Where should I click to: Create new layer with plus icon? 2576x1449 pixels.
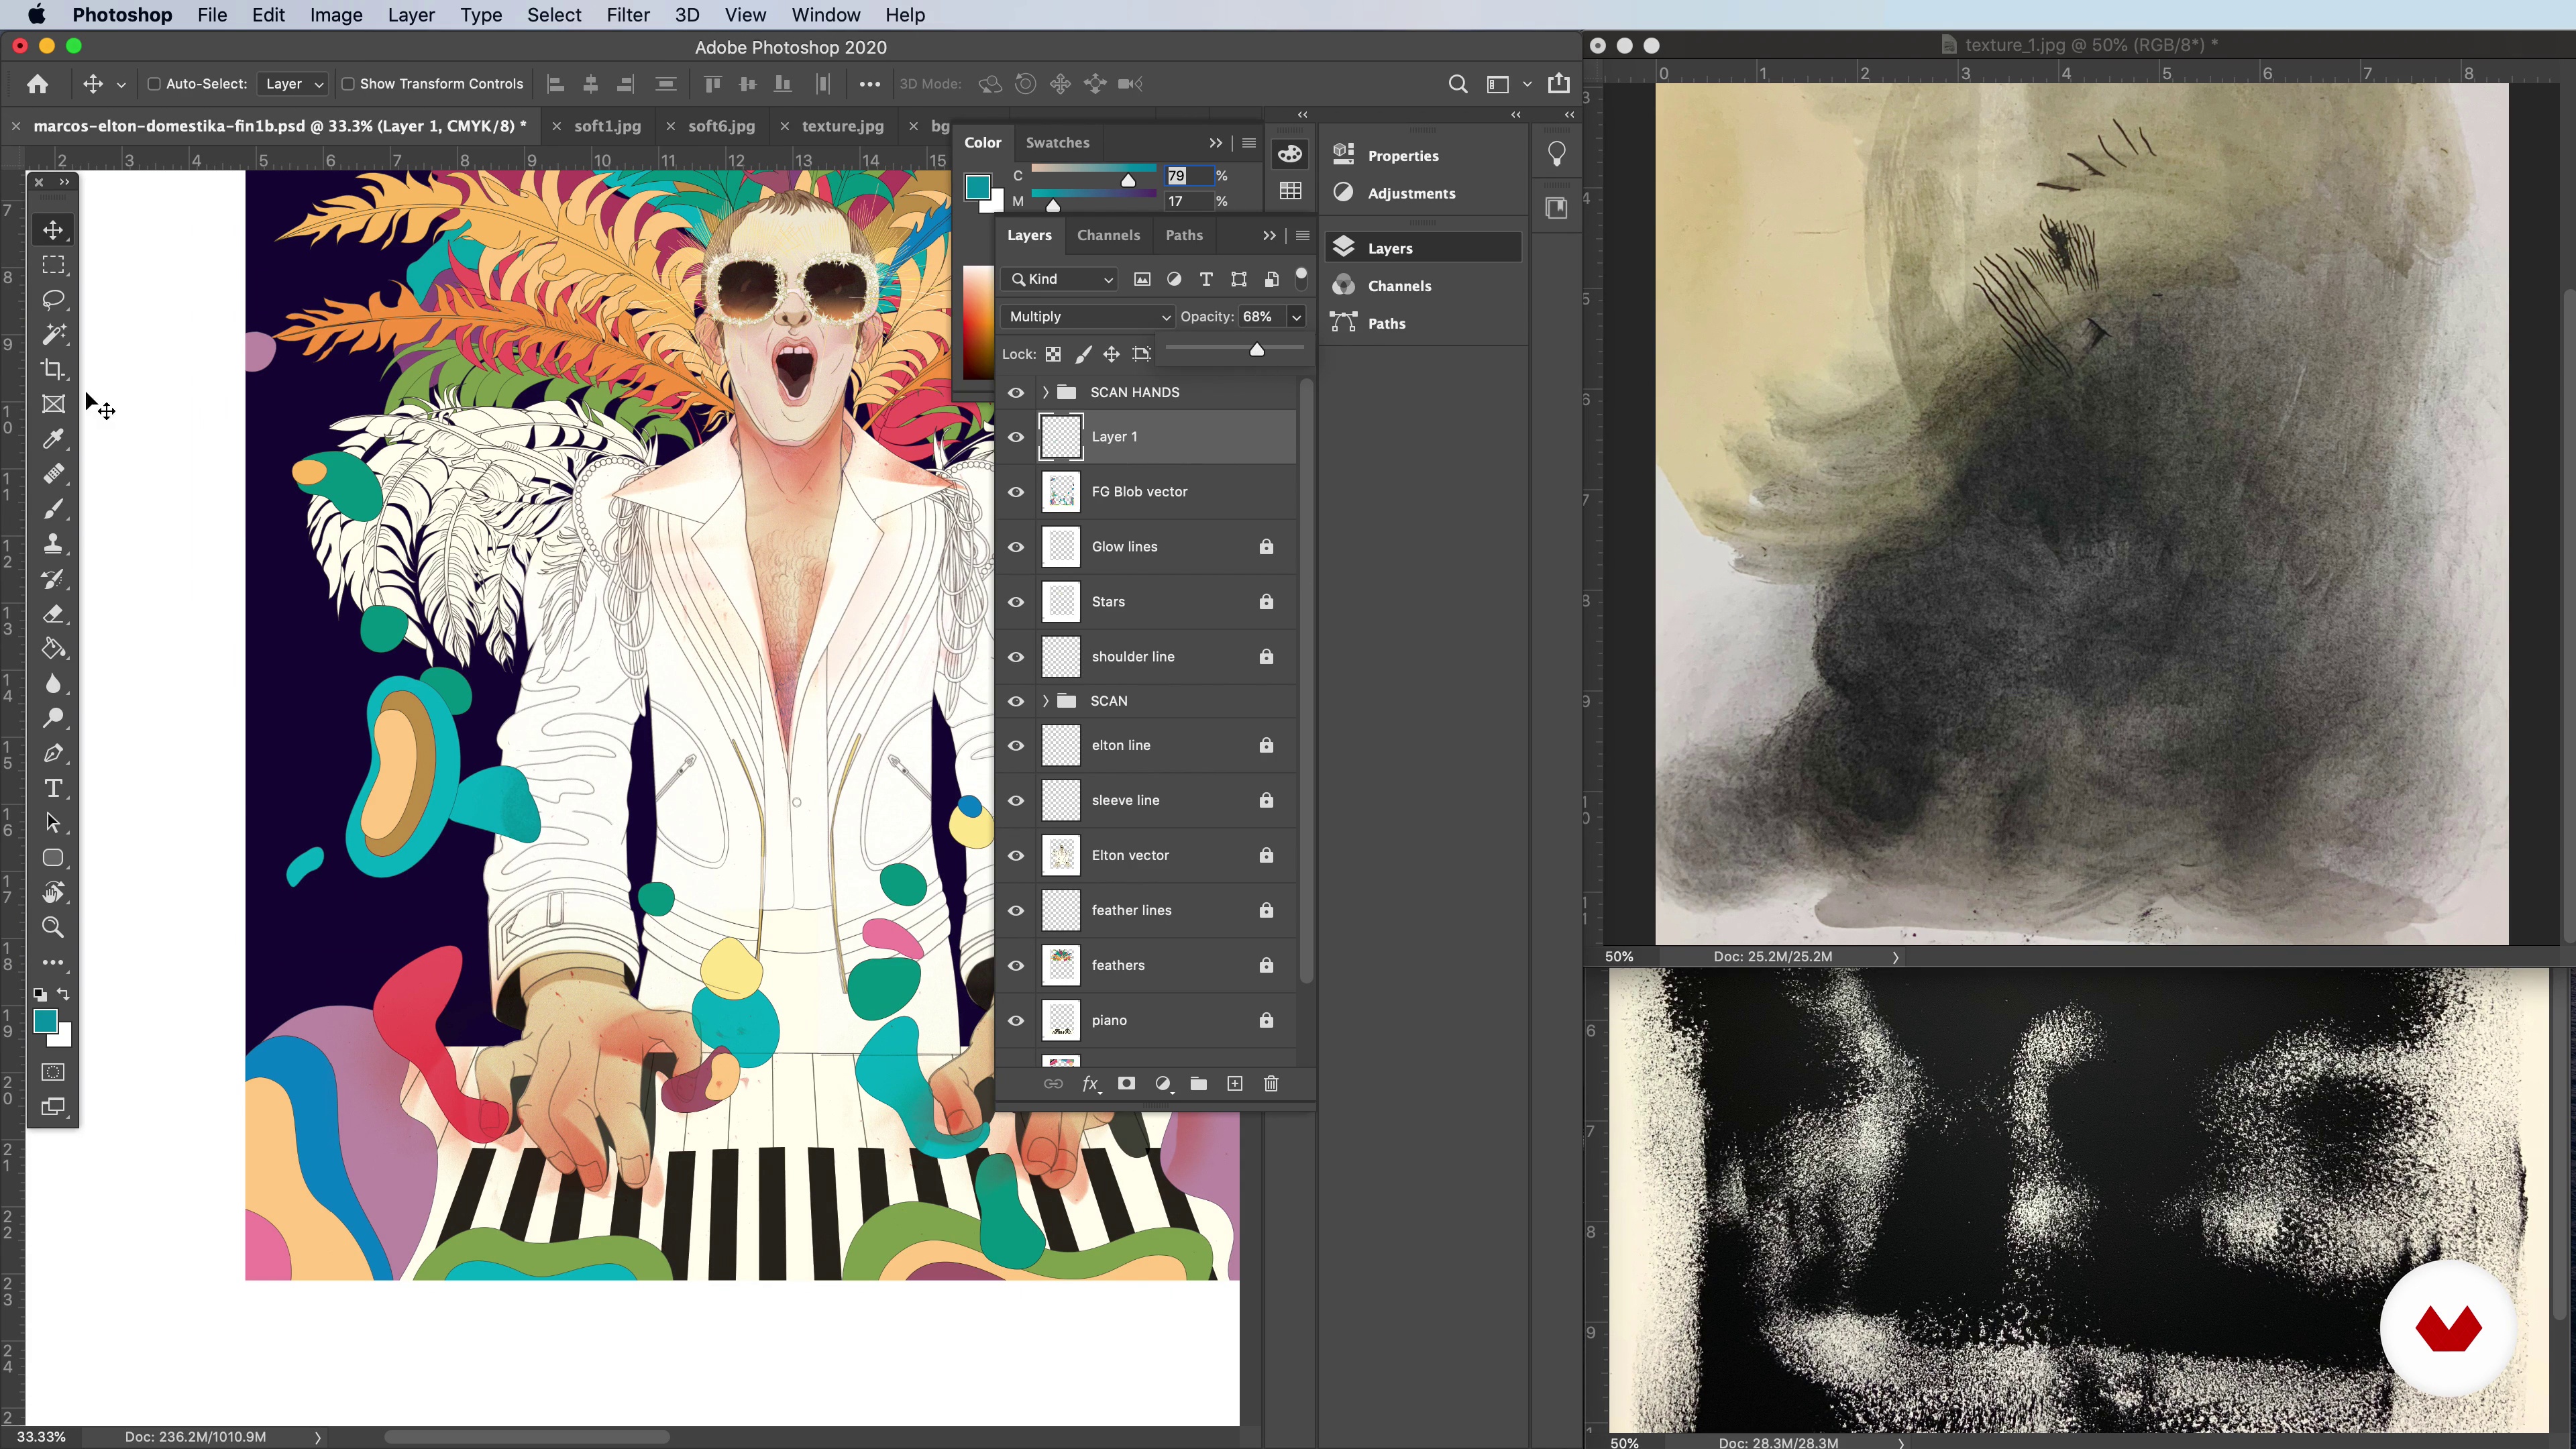click(x=1235, y=1084)
